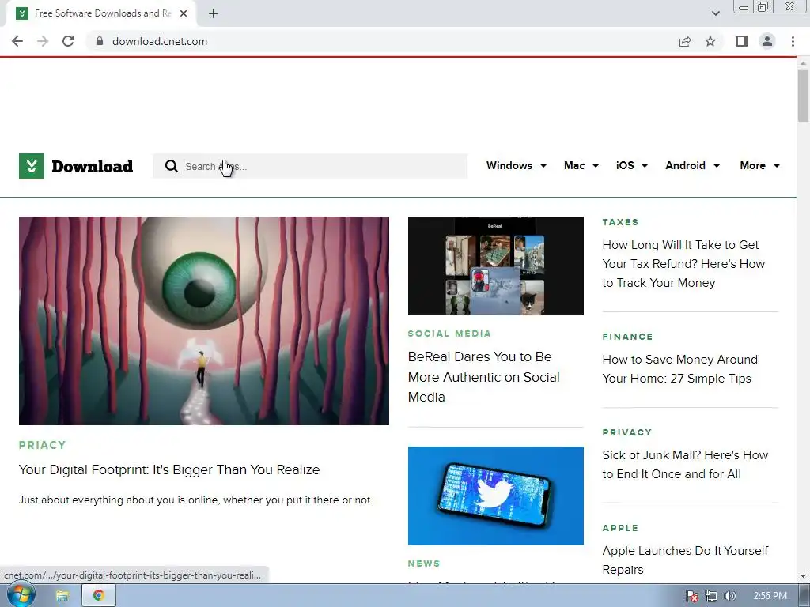The image size is (810, 607).
Task: Click the page vertical scrollbar thumb
Action: coord(803,96)
